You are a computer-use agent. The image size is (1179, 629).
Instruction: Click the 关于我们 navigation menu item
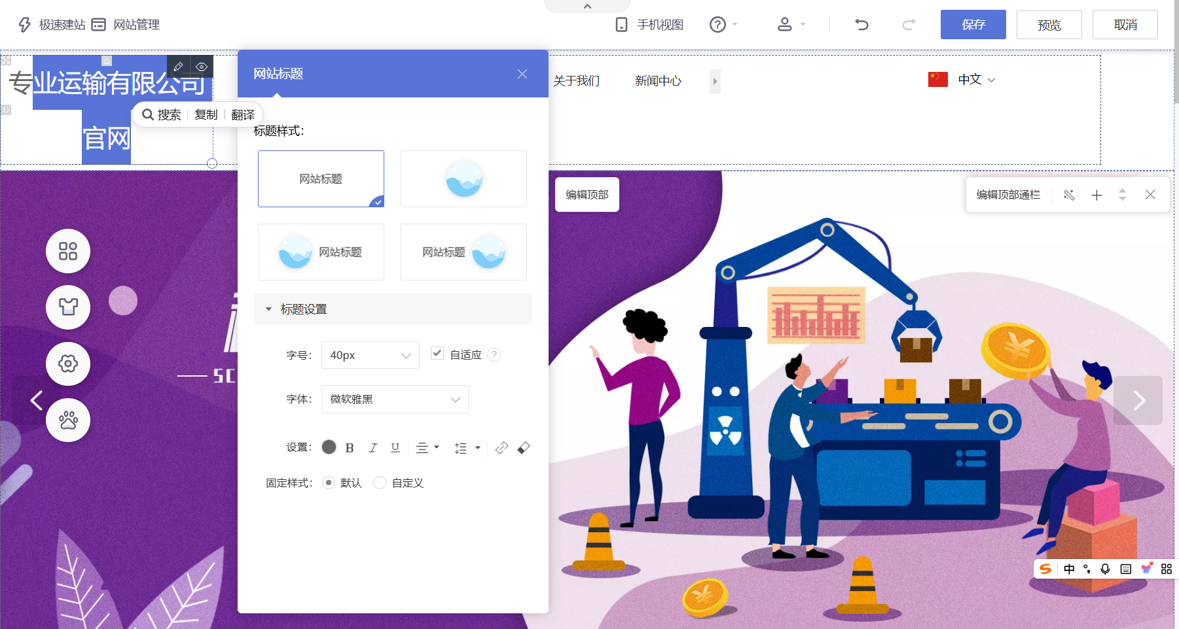pos(577,80)
